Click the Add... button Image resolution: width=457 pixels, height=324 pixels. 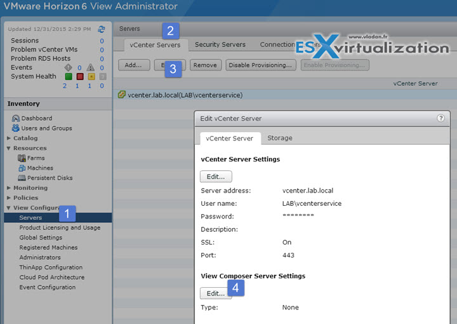point(134,65)
